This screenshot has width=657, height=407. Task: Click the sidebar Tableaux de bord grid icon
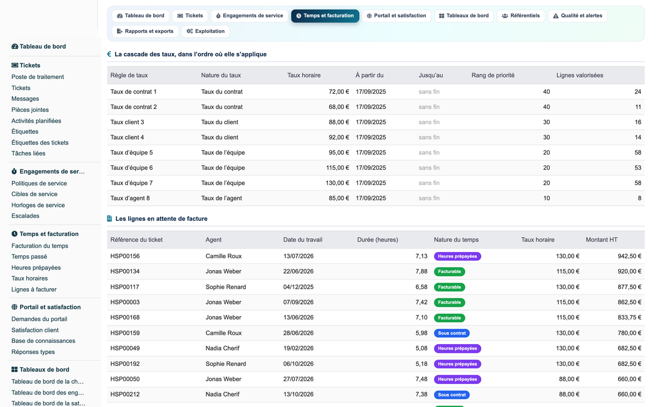[x=14, y=370]
